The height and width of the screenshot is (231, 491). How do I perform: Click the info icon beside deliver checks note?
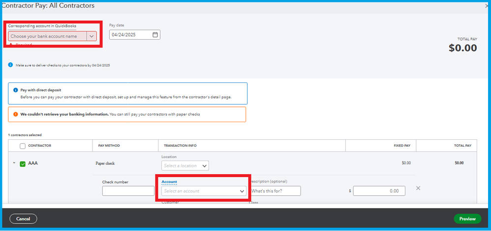click(10, 65)
